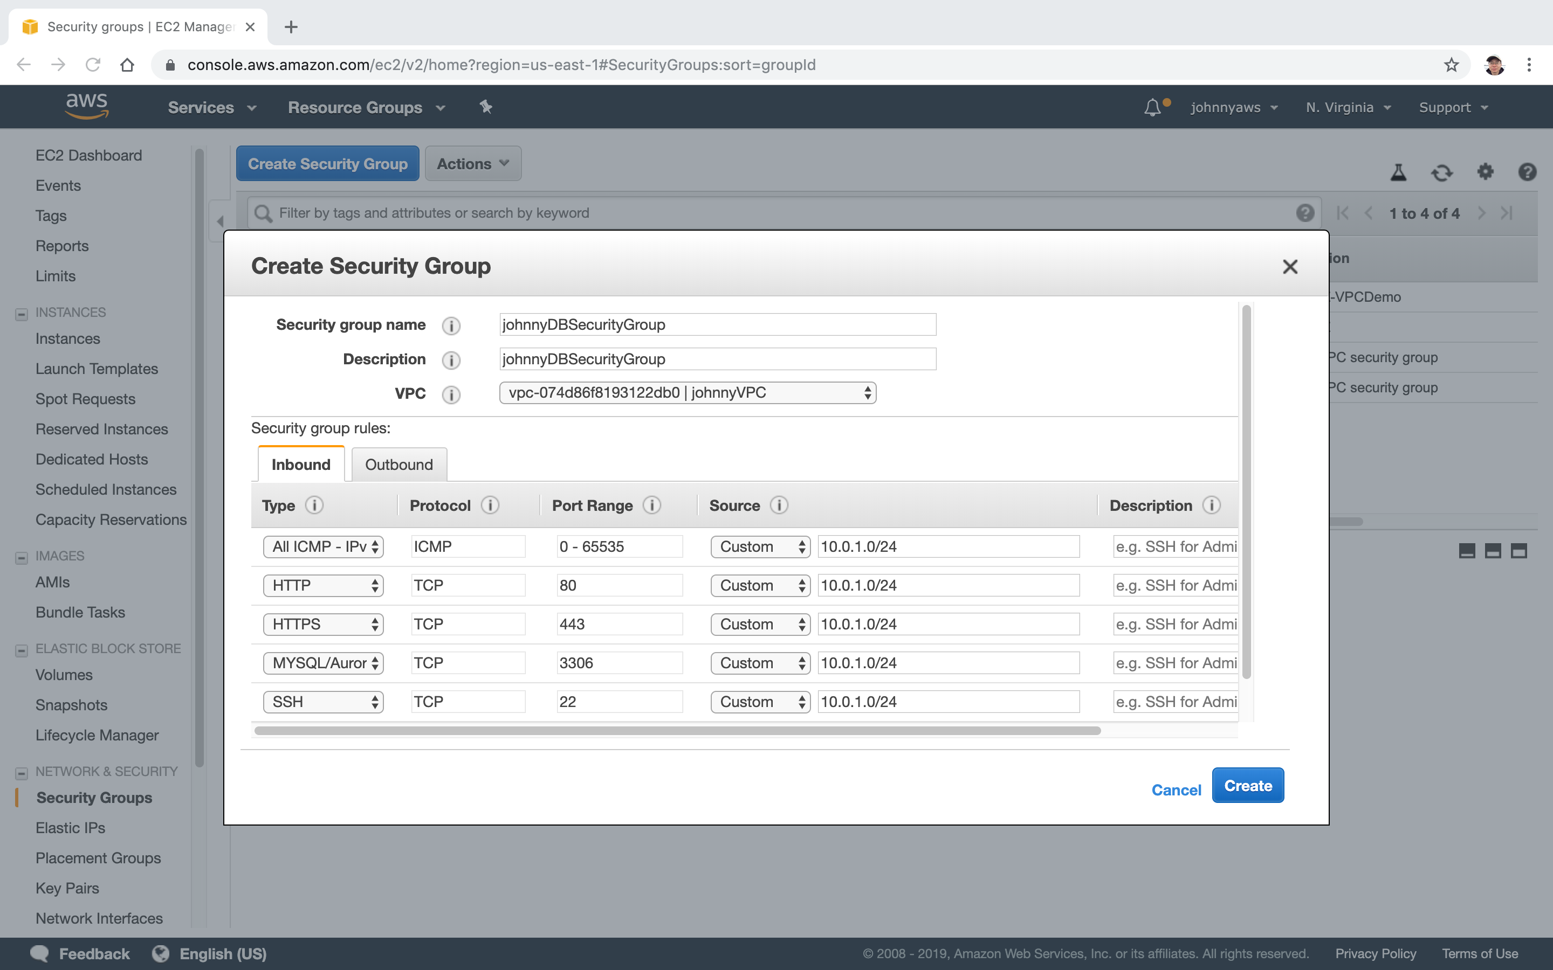Click the Feedback link in footer
Image resolution: width=1553 pixels, height=970 pixels.
coord(80,954)
